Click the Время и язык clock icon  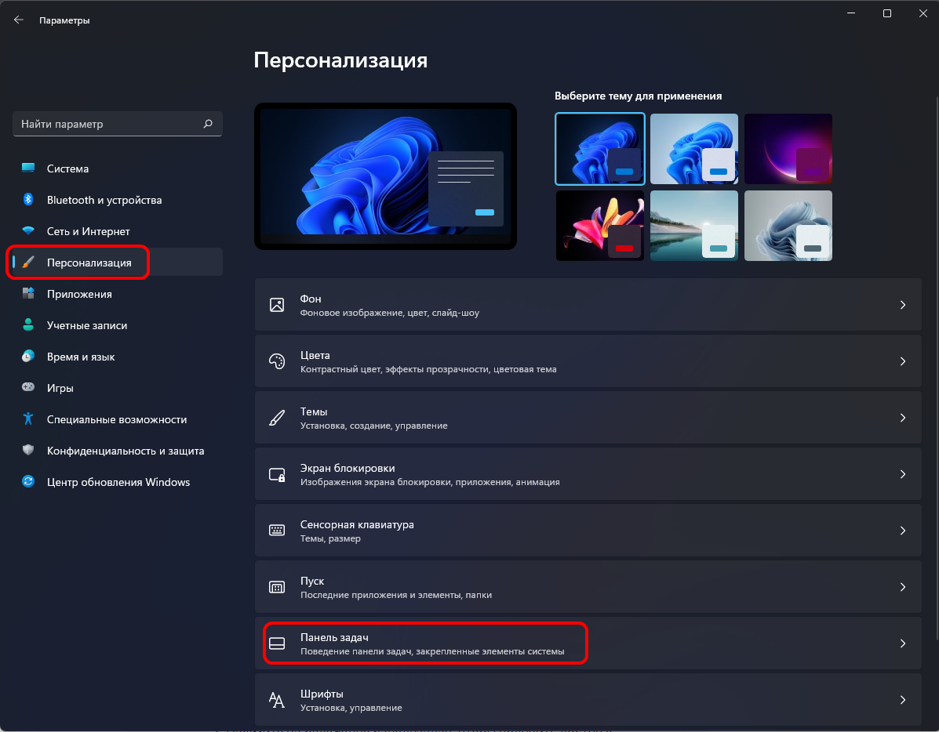click(28, 356)
